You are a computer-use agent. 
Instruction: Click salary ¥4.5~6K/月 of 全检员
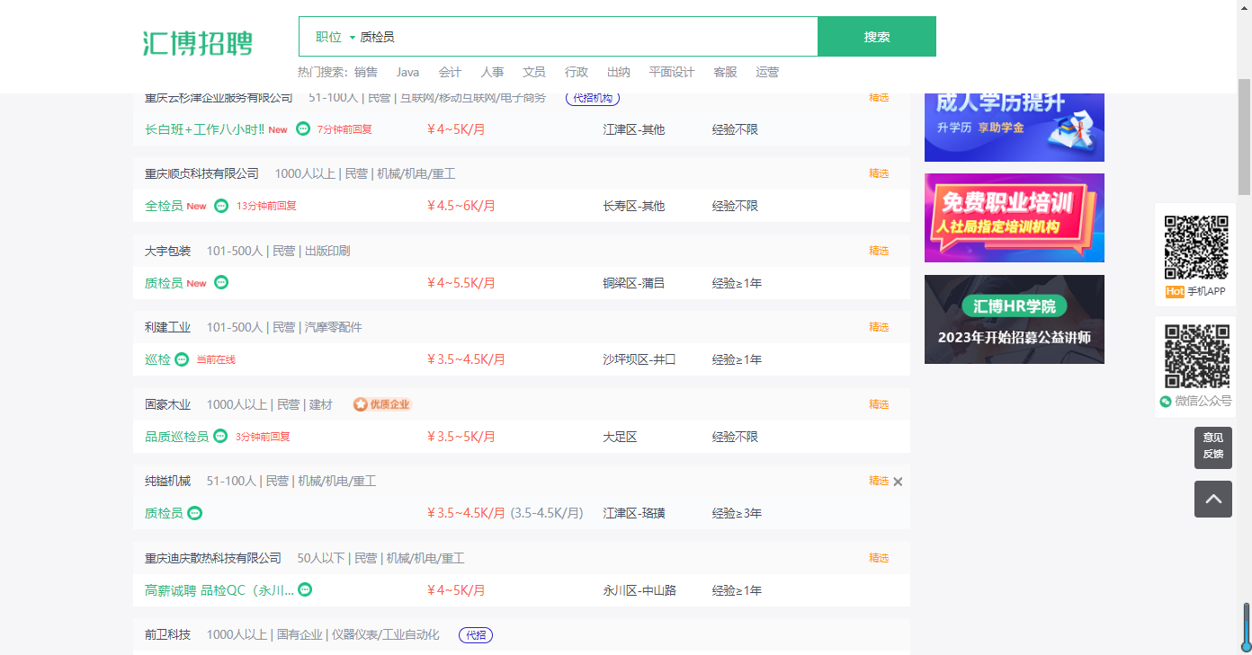click(x=461, y=206)
